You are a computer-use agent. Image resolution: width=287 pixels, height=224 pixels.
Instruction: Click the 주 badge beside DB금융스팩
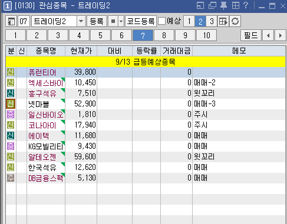(11, 178)
